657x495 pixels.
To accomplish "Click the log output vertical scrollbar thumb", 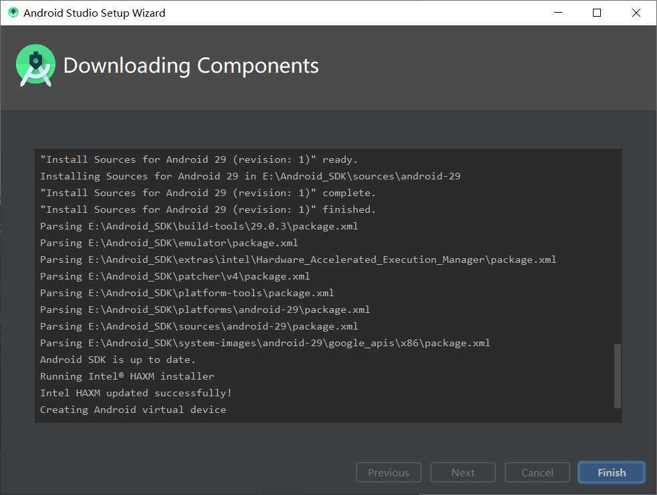I will pos(617,376).
